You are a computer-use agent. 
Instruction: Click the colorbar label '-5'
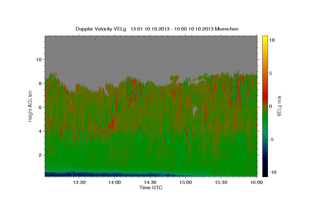coord(272,139)
